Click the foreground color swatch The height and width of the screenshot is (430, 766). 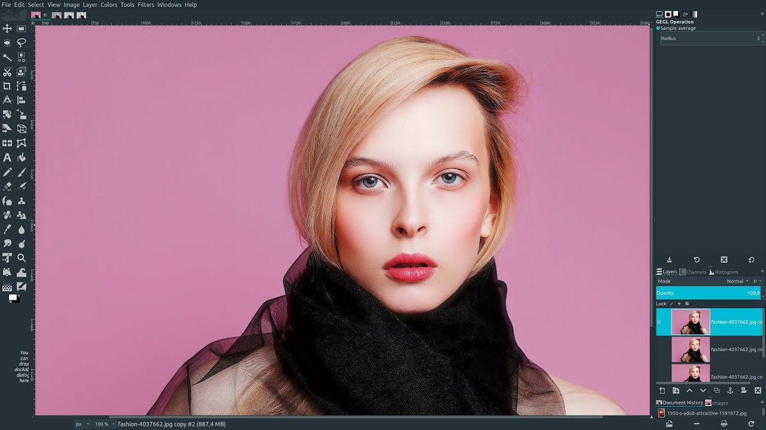(12, 297)
